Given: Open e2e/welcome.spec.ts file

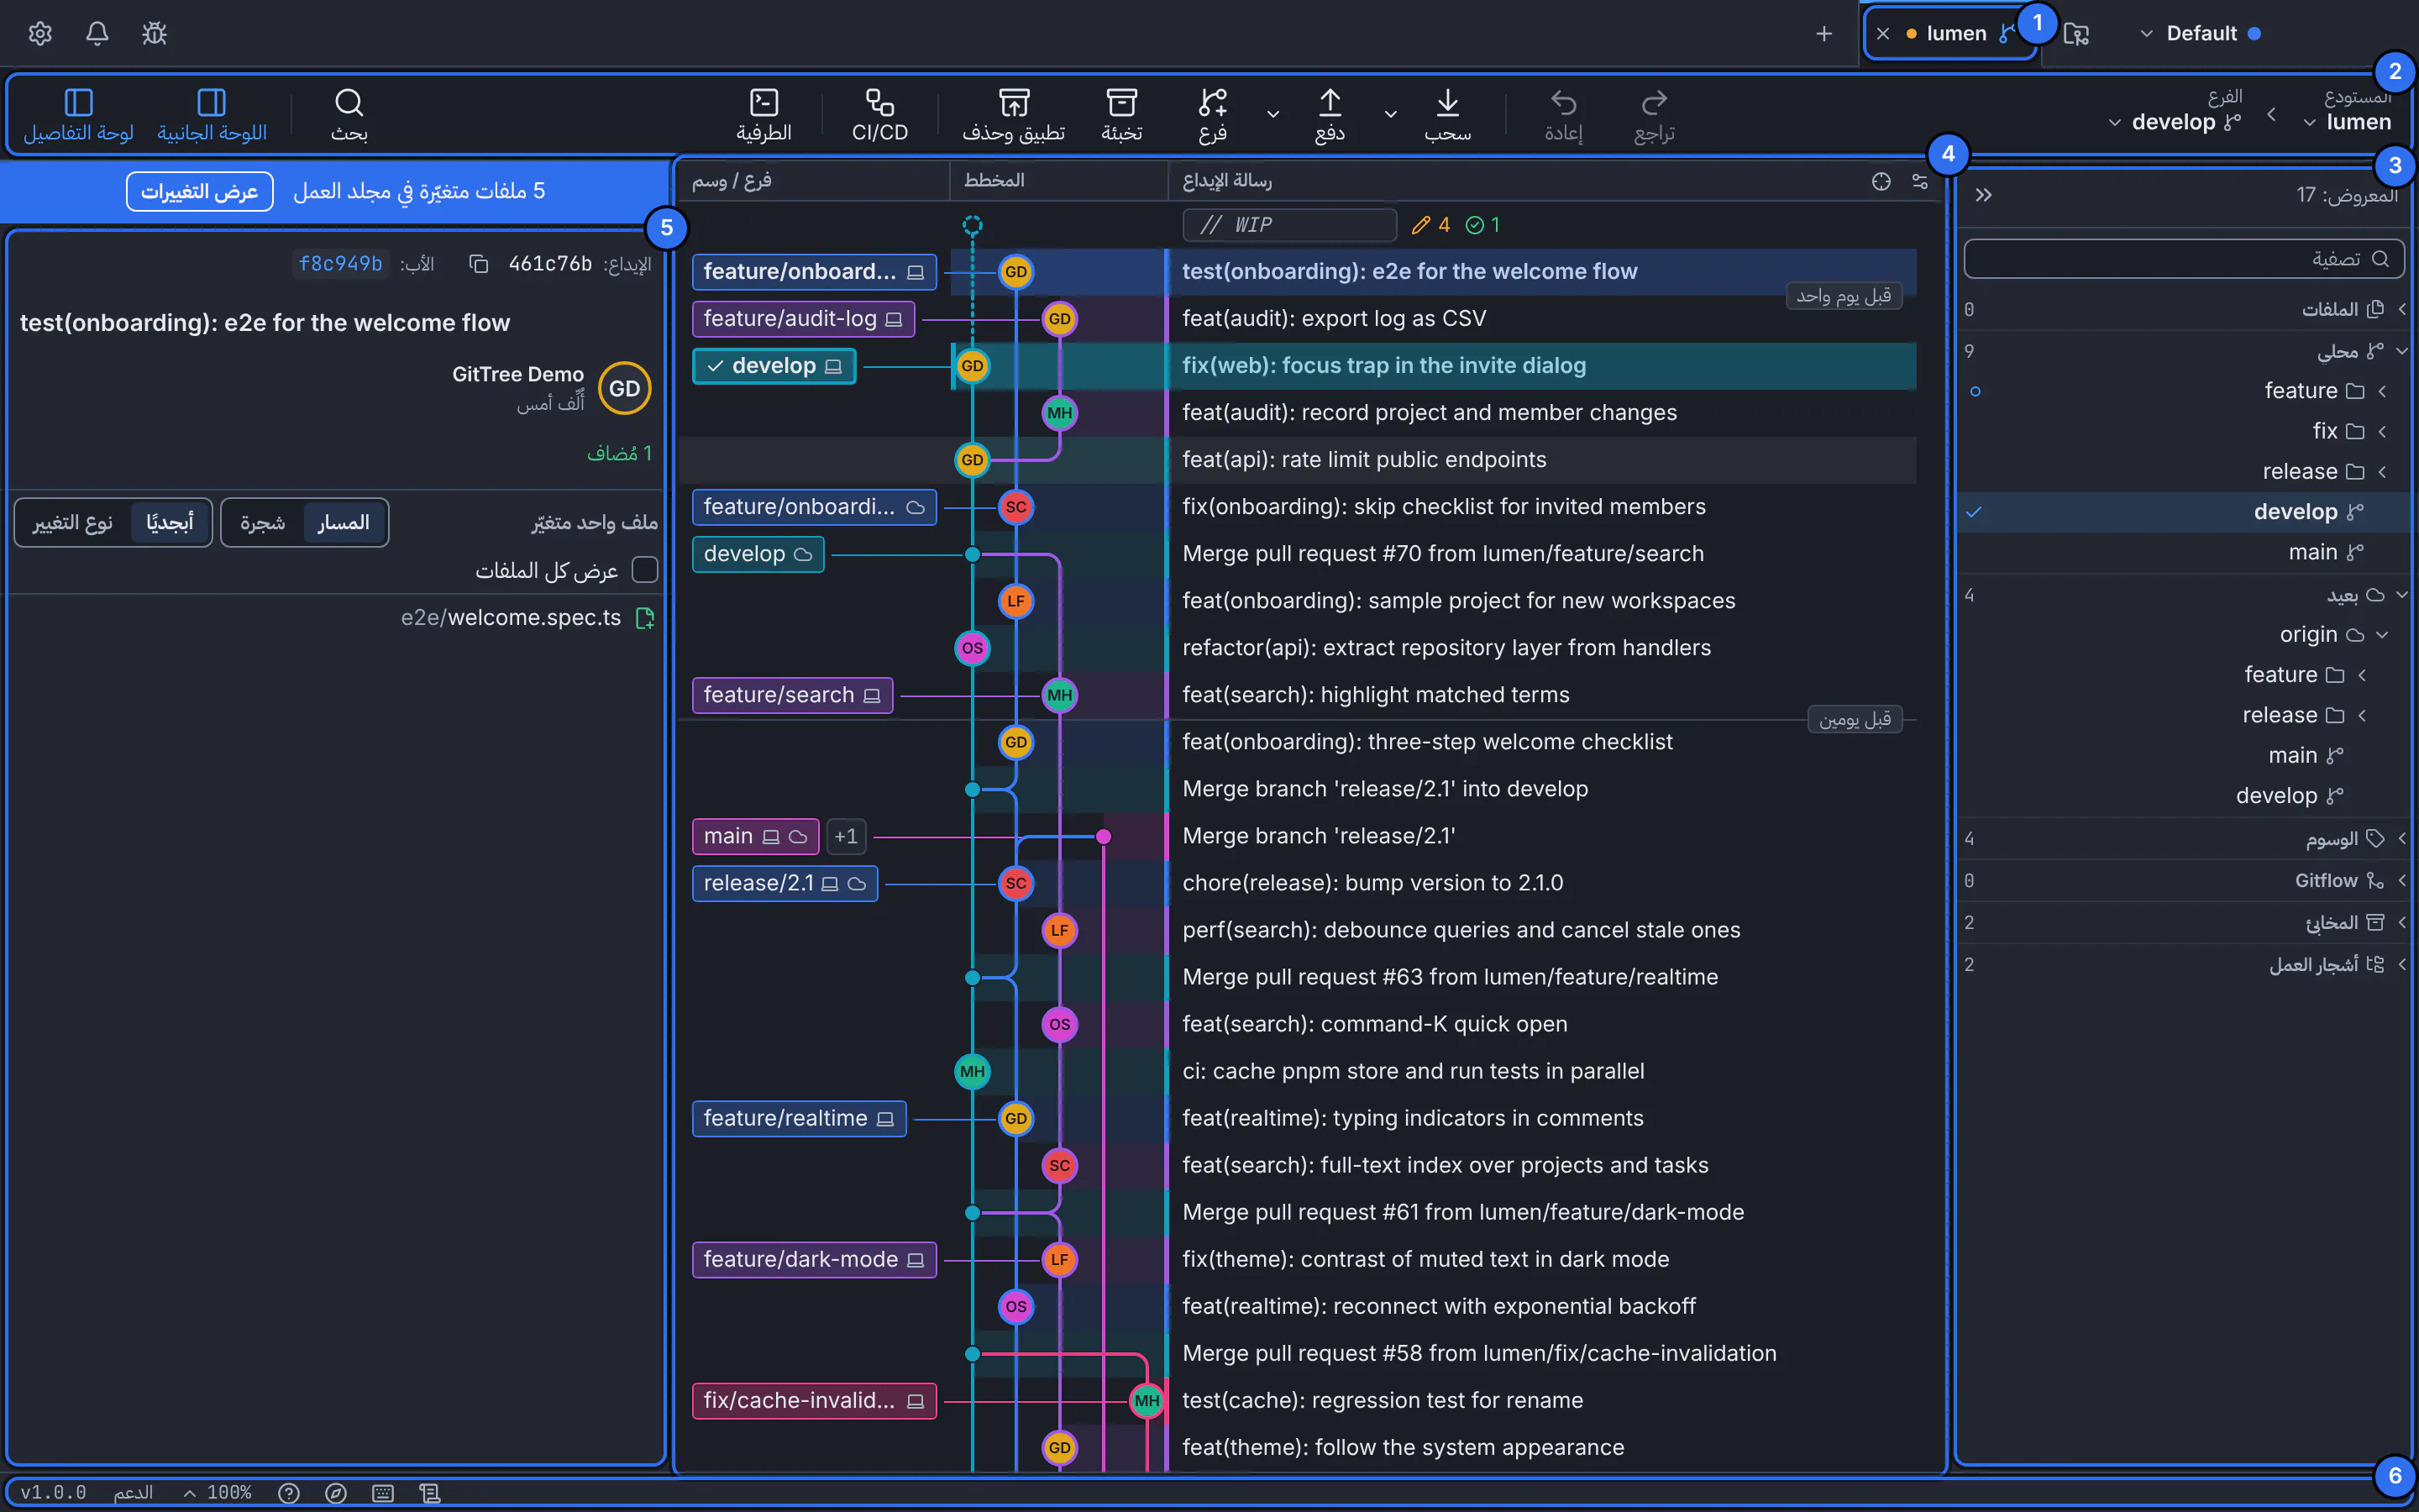Looking at the screenshot, I should click(x=527, y=618).
